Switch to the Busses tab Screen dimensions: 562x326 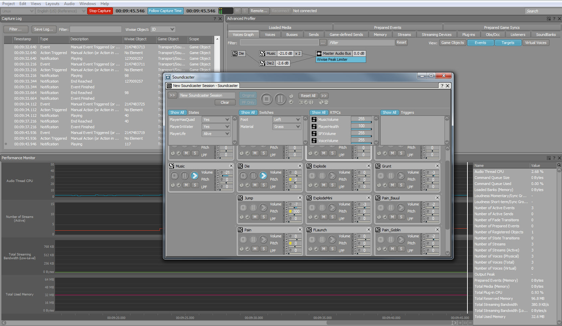292,35
